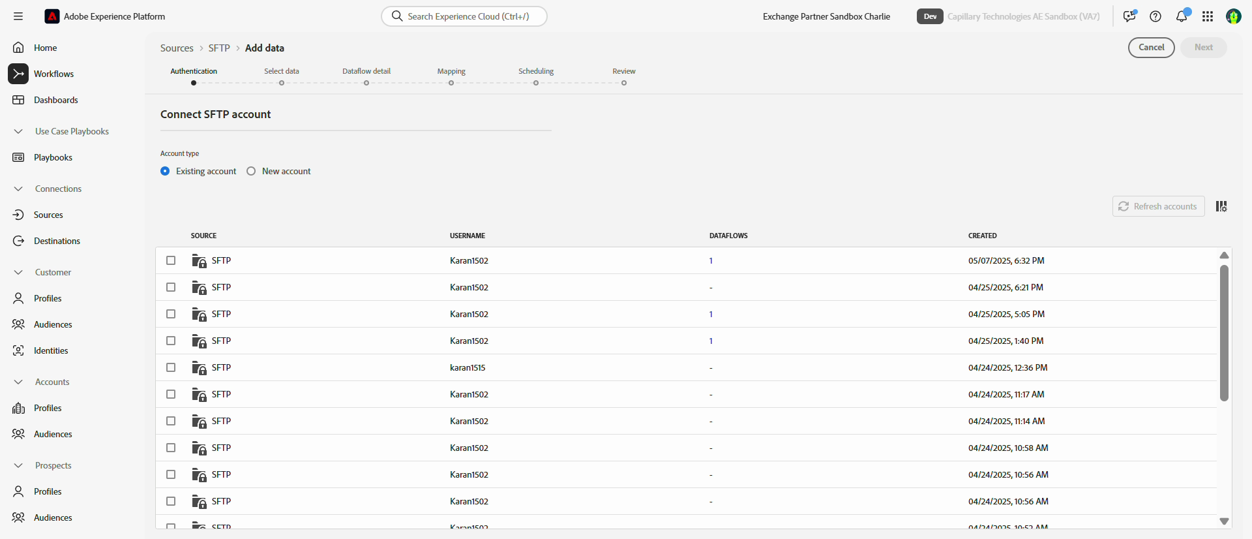This screenshot has height=539, width=1252.
Task: Click the table scroll down arrow
Action: [1224, 521]
